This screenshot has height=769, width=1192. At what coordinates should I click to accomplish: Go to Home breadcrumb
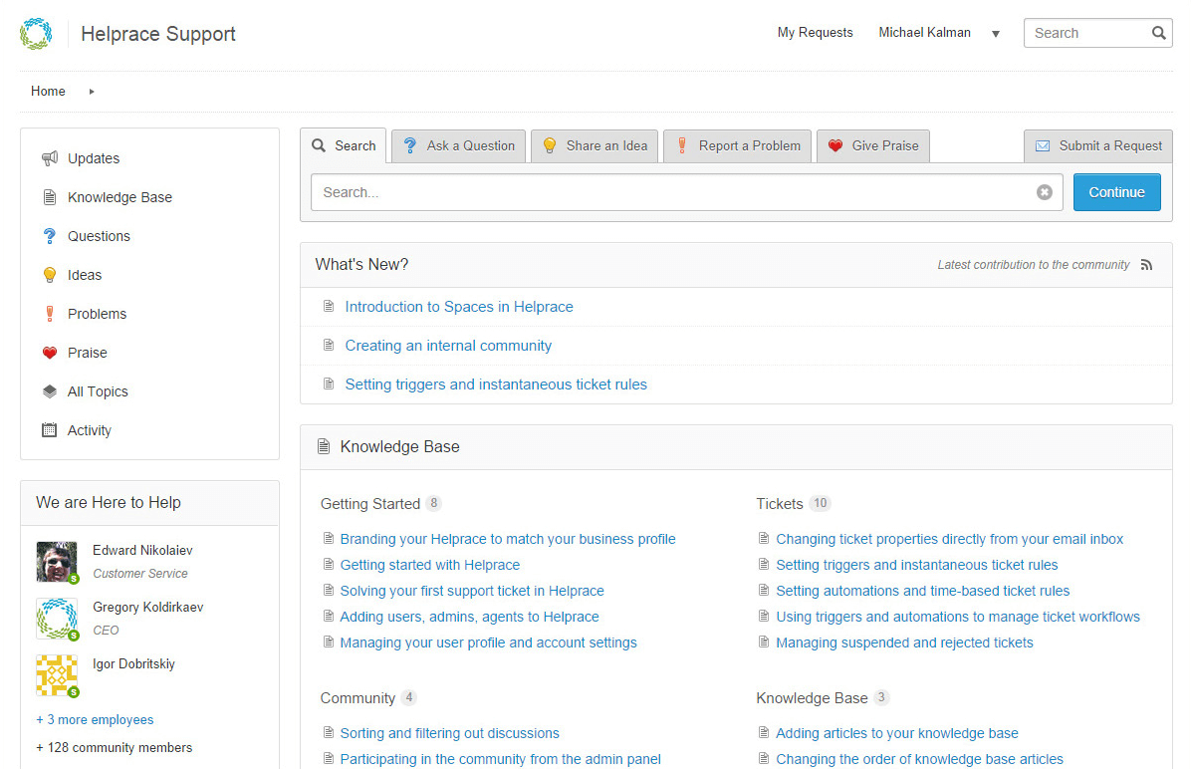pos(48,92)
